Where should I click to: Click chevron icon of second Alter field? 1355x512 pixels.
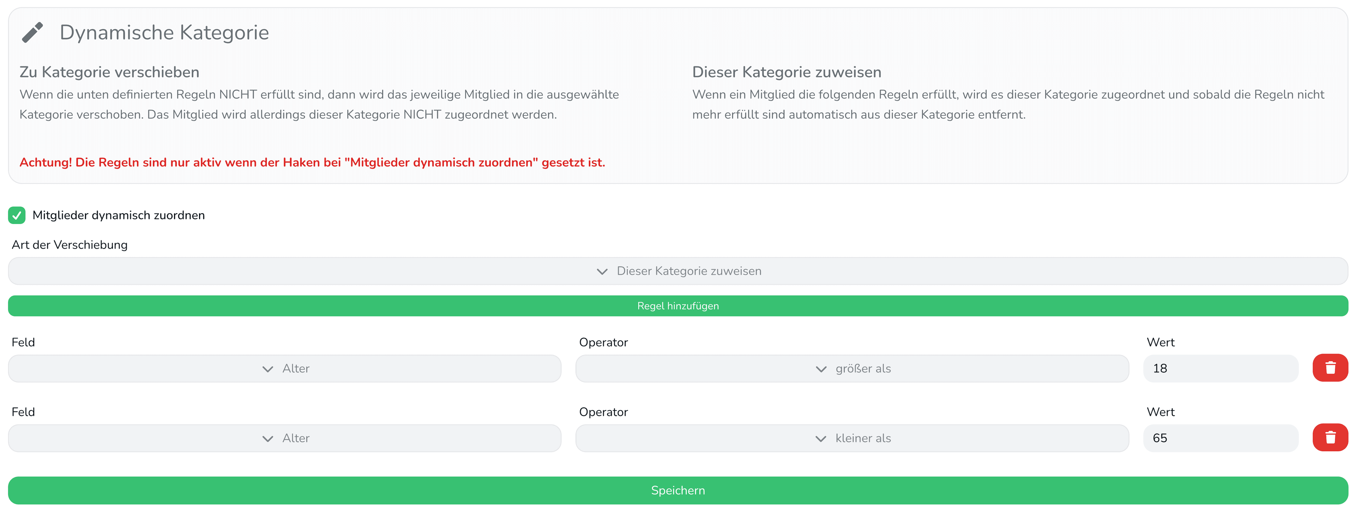[x=268, y=439]
